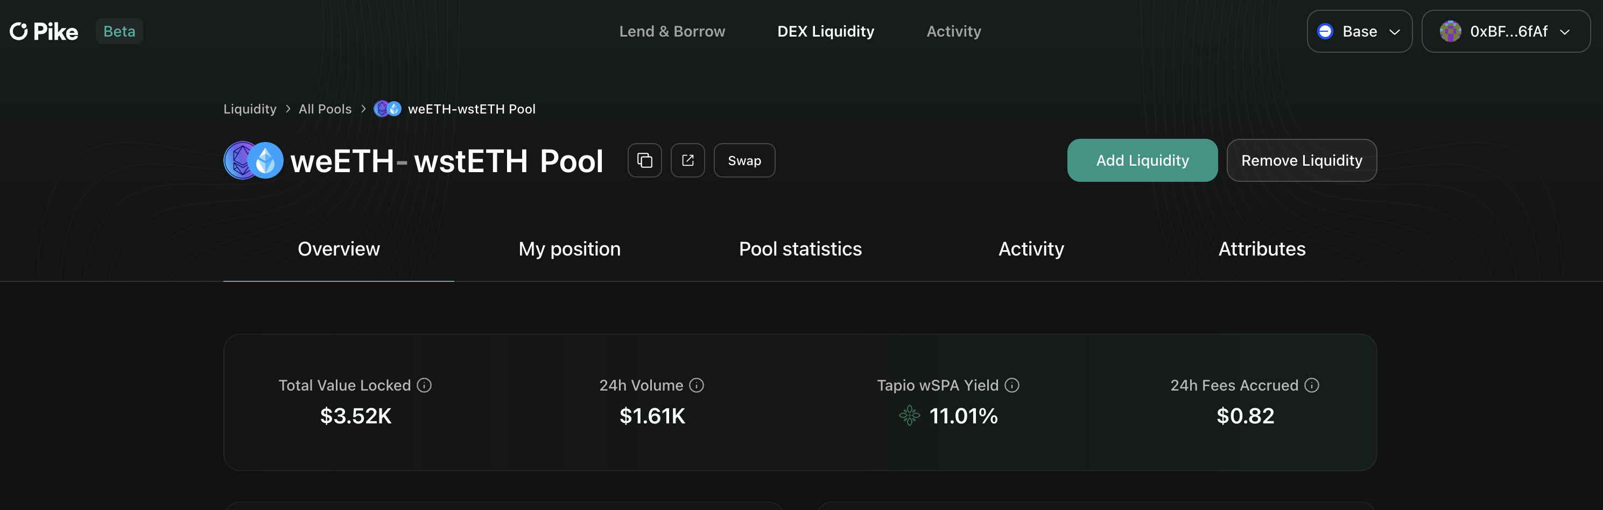Click the weETH-wstETH pool token icon

point(254,160)
